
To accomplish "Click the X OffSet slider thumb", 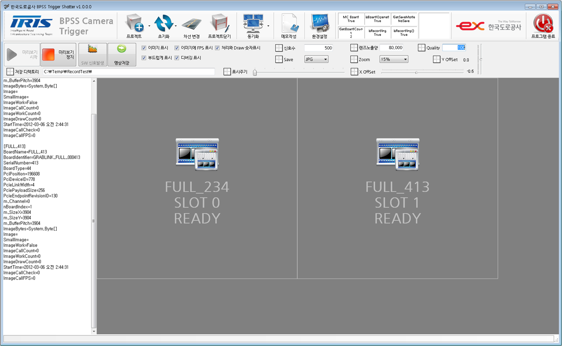I will pos(416,72).
